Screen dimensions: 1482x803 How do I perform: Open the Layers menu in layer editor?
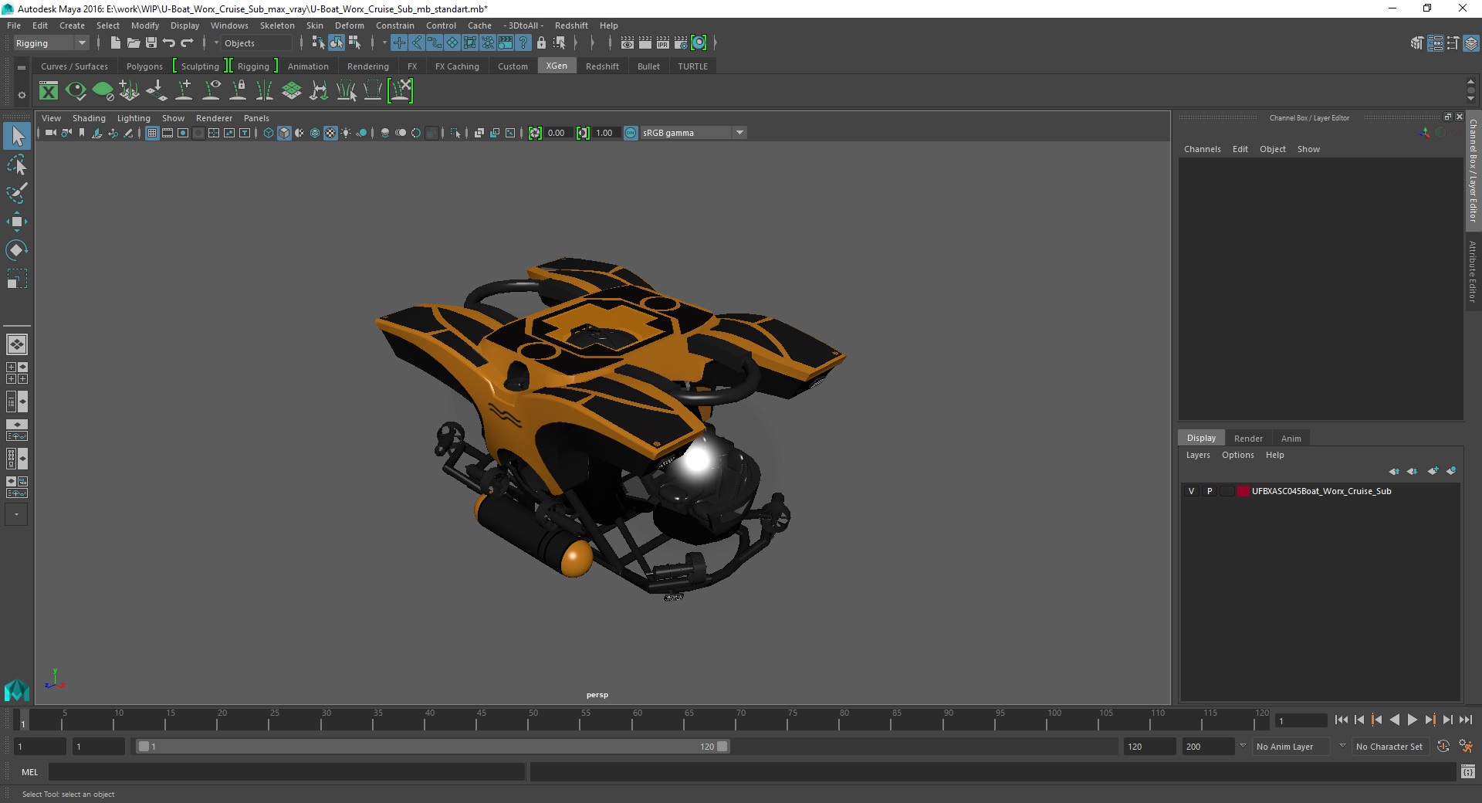(1198, 455)
